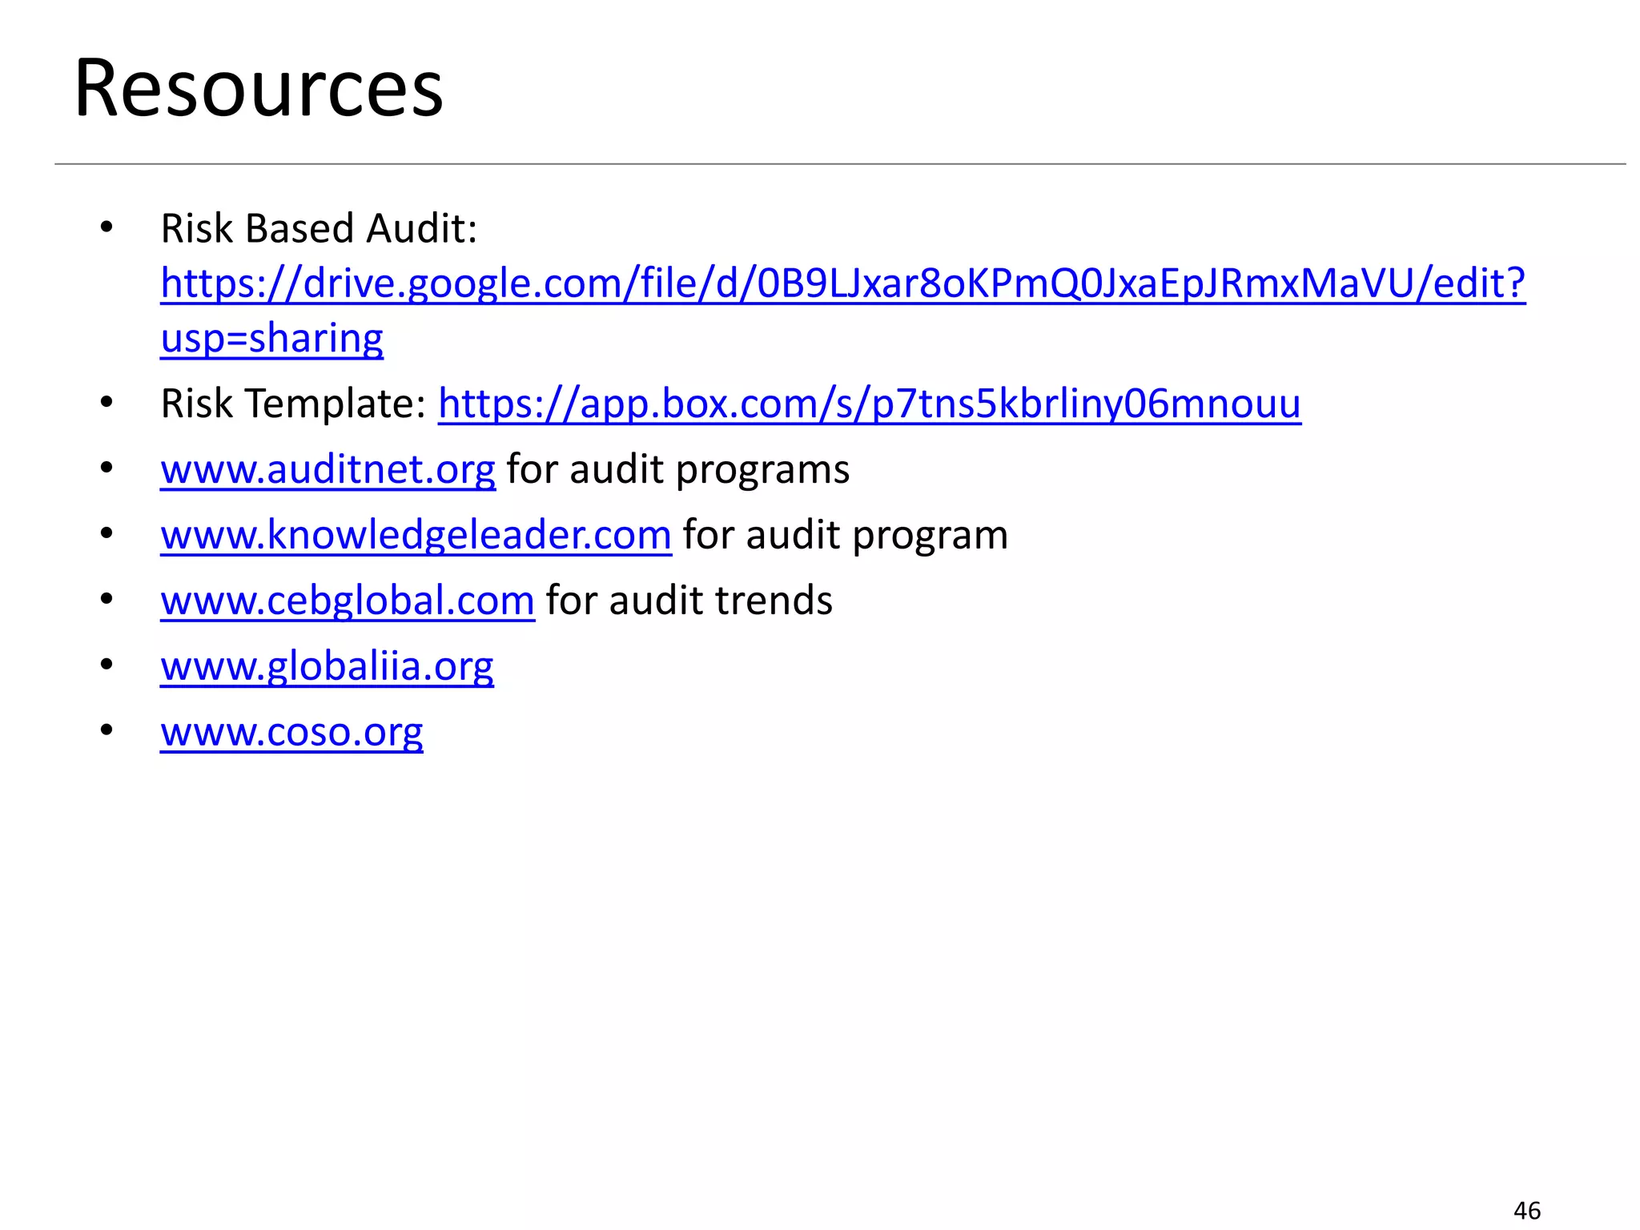This screenshot has width=1640, height=1230.
Task: Select the Resources slide title
Action: (x=259, y=88)
